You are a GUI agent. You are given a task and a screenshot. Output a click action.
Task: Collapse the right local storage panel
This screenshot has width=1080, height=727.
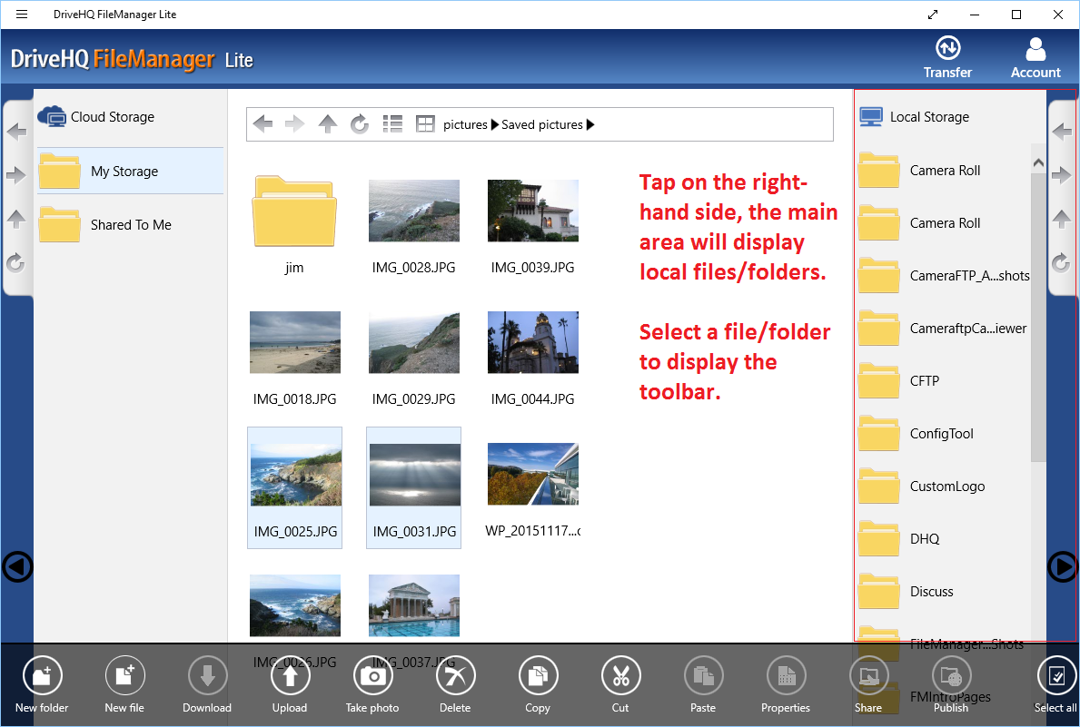pos(1061,566)
